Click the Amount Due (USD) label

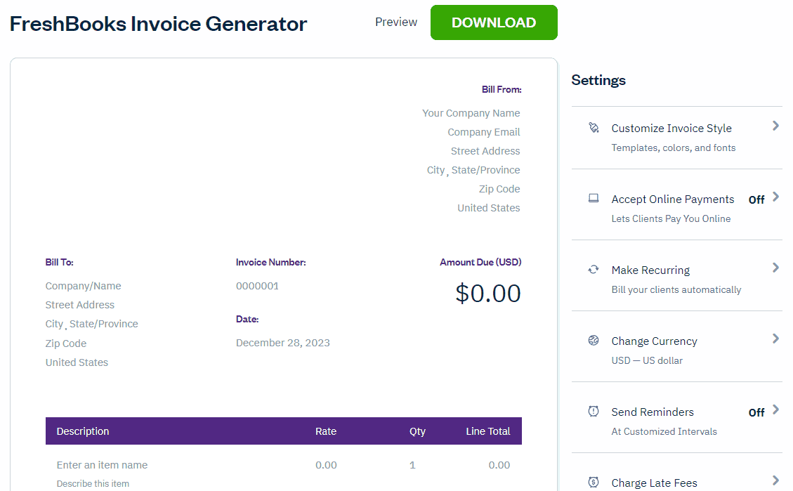coord(480,263)
